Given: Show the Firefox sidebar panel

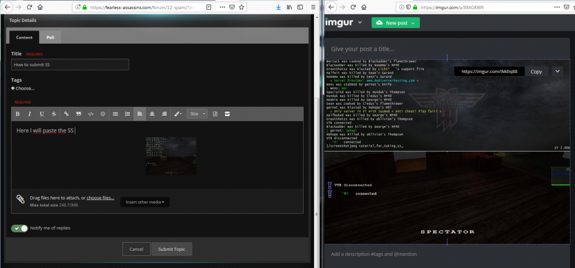Looking at the screenshot, I should [x=300, y=7].
